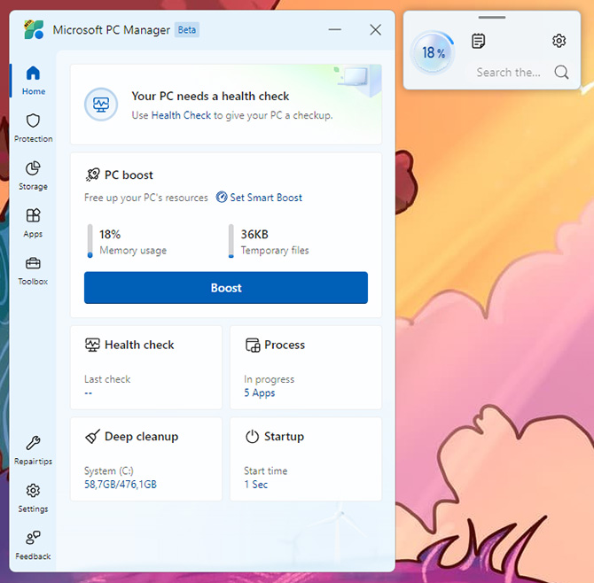The height and width of the screenshot is (583, 594).
Task: Open Repairtips wrench icon
Action: [33, 443]
